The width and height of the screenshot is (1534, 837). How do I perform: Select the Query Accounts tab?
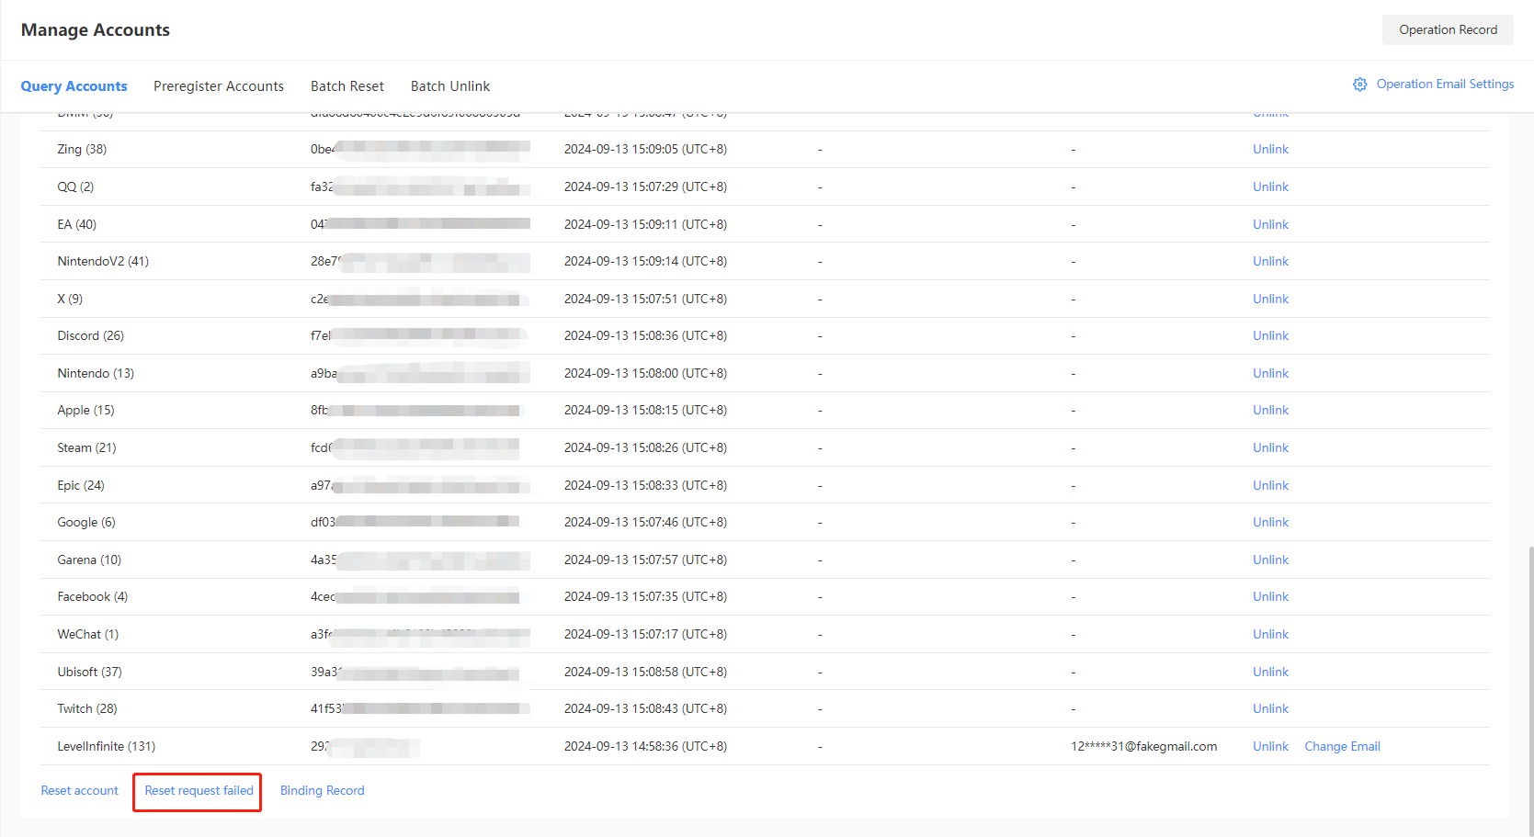click(x=74, y=86)
